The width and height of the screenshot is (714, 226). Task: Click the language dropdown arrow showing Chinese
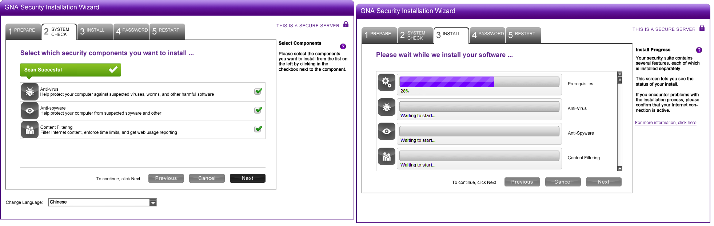153,202
